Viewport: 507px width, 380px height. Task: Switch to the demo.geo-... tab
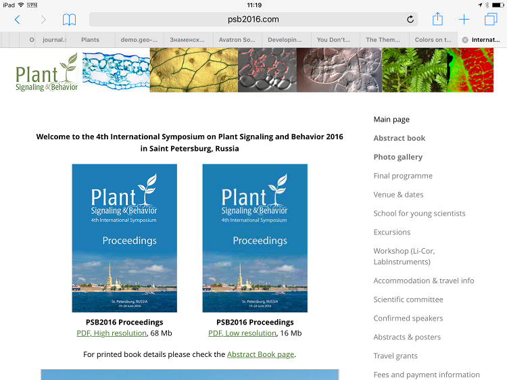click(x=139, y=40)
